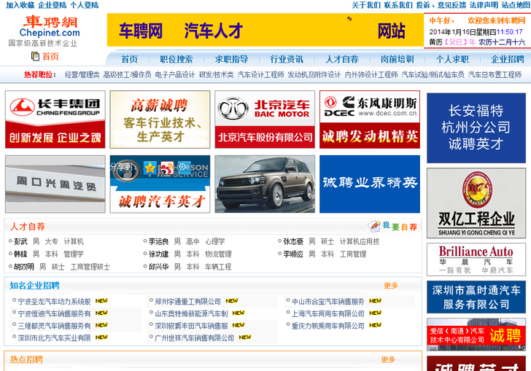Click NEW badge beside 郑州宇通重工有限公司
Image resolution: width=531 pixels, height=371 pixels.
pos(232,300)
